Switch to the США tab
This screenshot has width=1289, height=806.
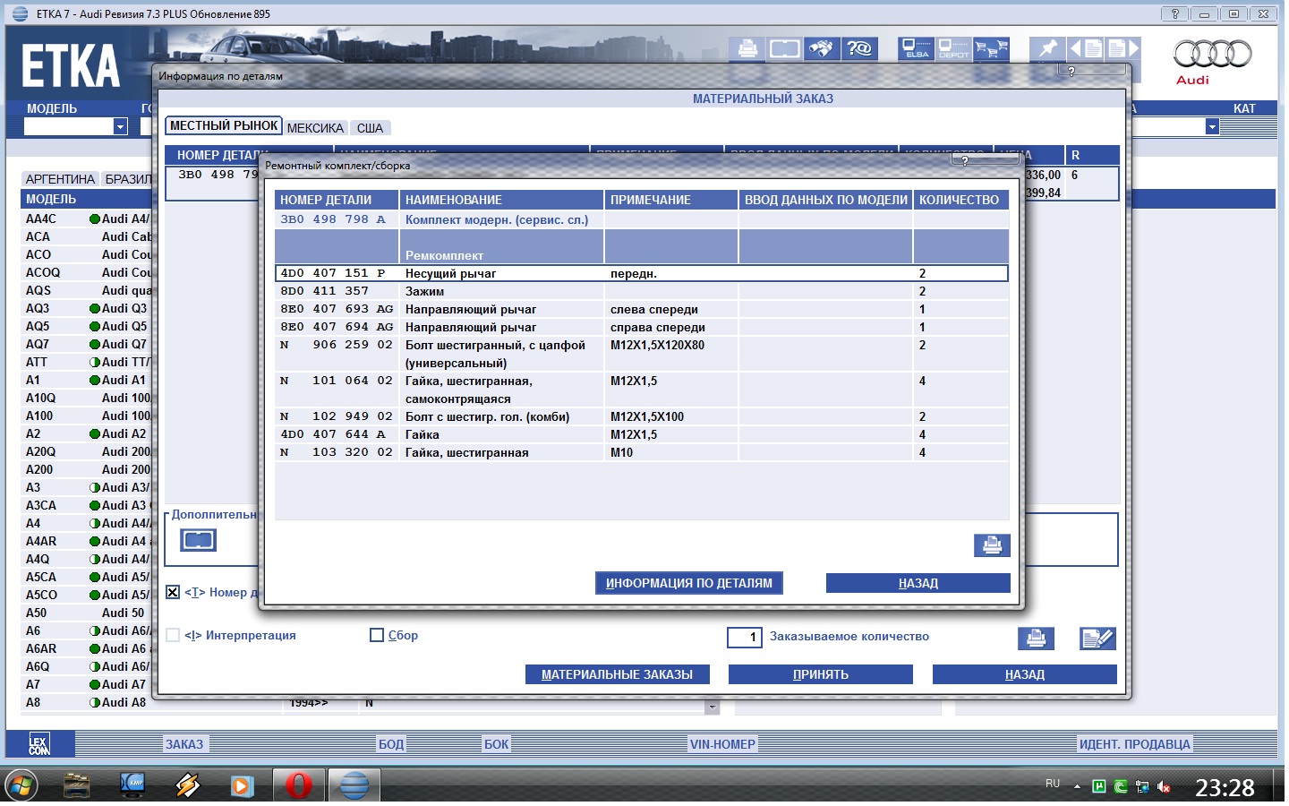(x=370, y=128)
